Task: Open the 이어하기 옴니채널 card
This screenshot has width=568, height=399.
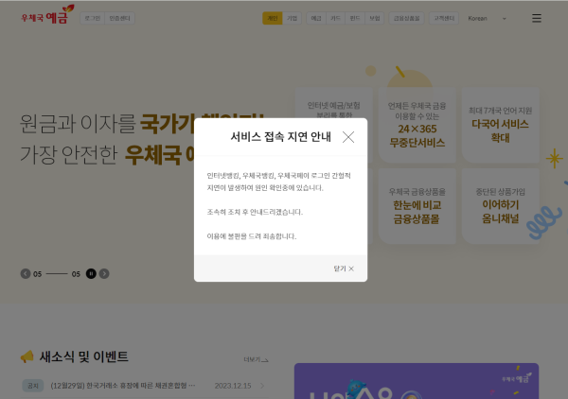Action: click(500, 206)
